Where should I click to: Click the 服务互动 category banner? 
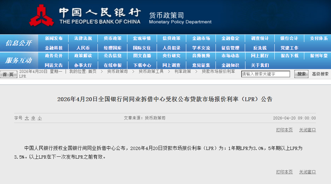(19, 60)
